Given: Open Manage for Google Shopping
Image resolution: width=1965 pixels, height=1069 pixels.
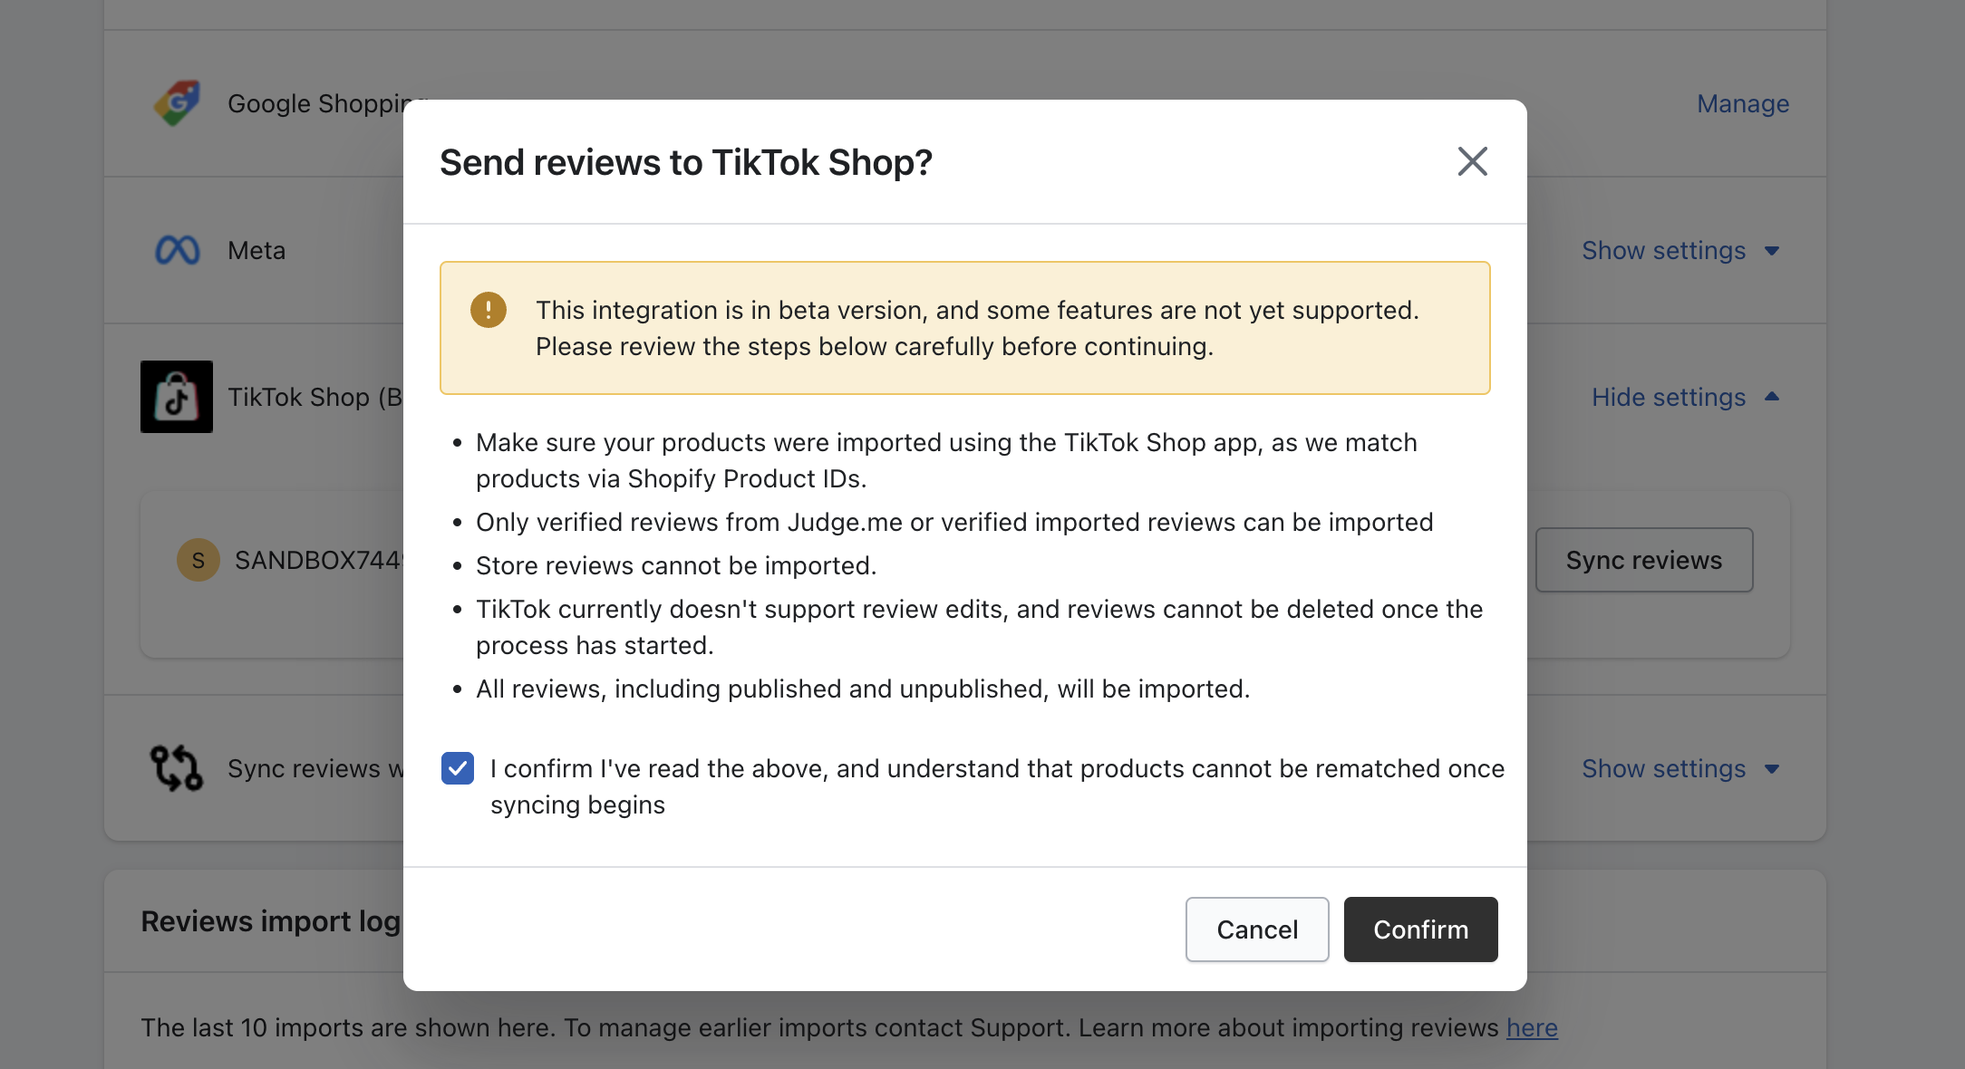Looking at the screenshot, I should (x=1742, y=103).
